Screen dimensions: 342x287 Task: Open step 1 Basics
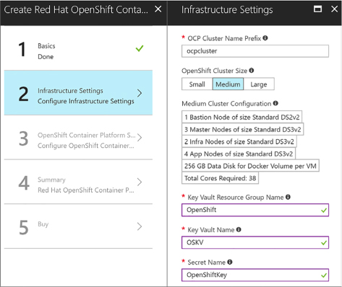pyautogui.click(x=78, y=48)
